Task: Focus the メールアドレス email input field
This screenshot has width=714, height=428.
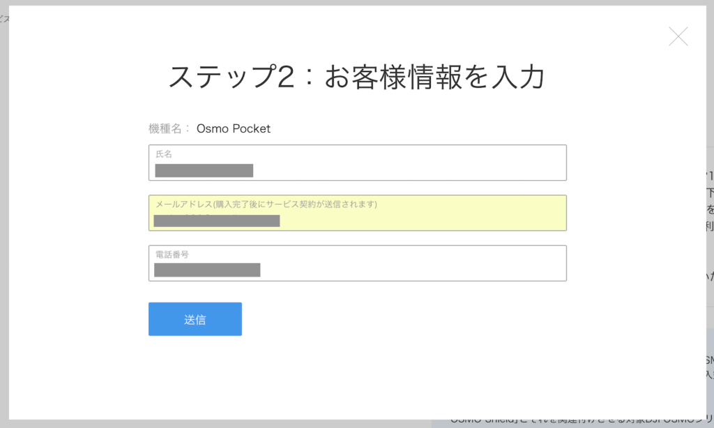Action: coord(358,213)
